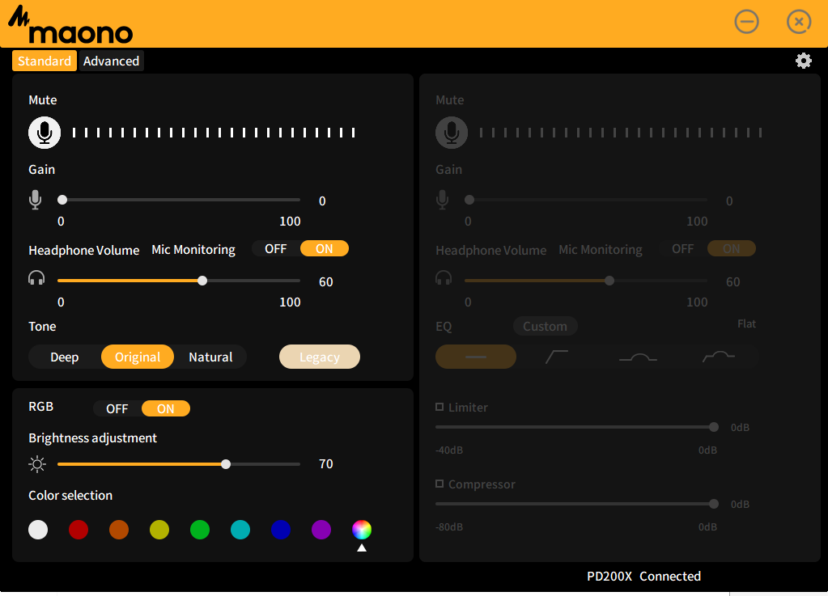Click the Headphone Volume slider handle at 60
Screen dimensions: 828x596
[202, 281]
